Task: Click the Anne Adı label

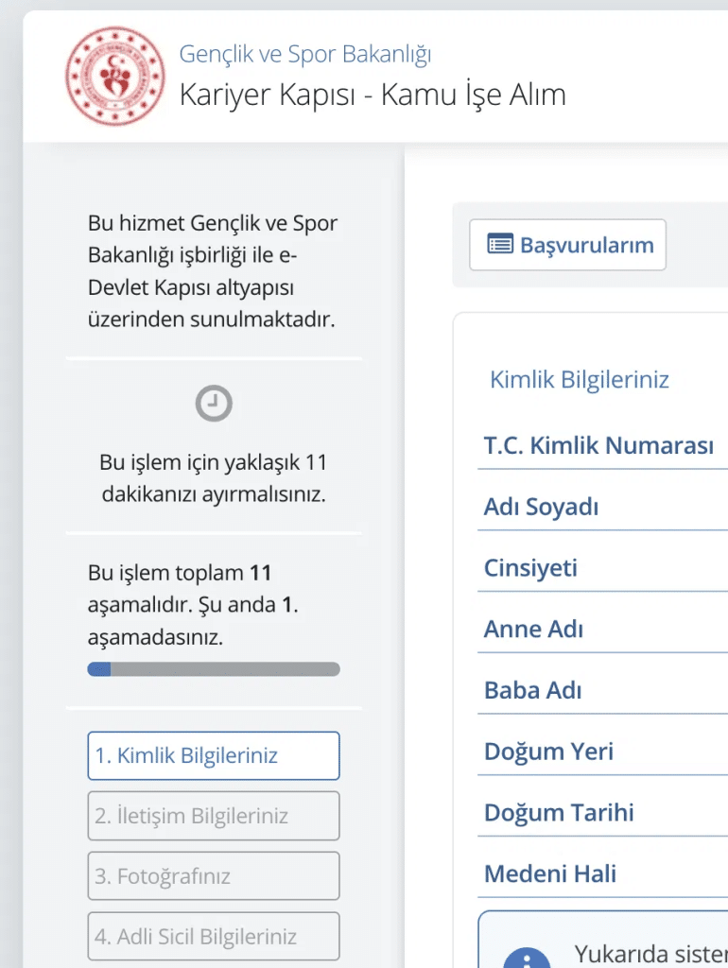Action: [533, 629]
